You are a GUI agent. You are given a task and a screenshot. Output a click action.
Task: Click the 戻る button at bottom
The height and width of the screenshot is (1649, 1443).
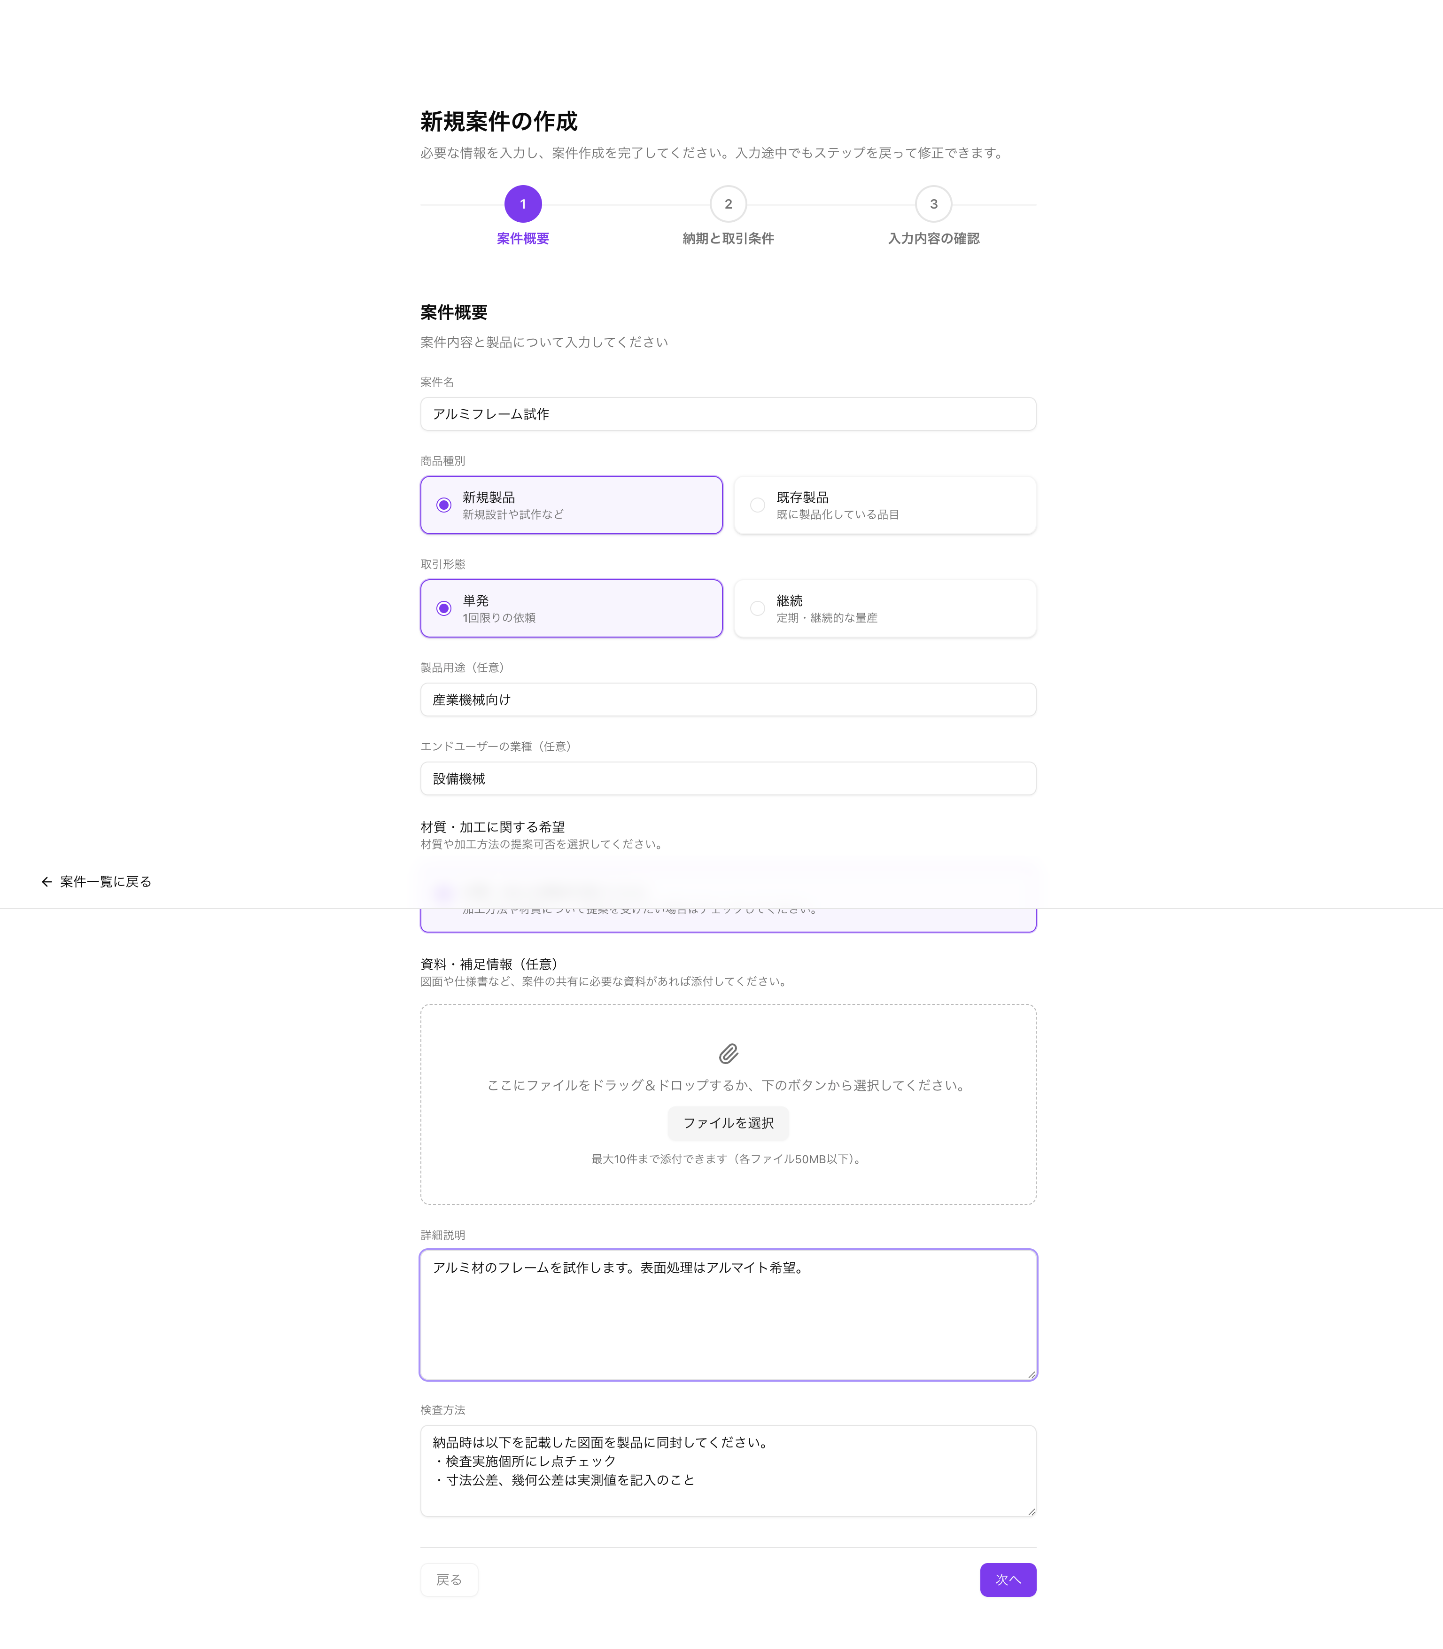[x=450, y=1580]
